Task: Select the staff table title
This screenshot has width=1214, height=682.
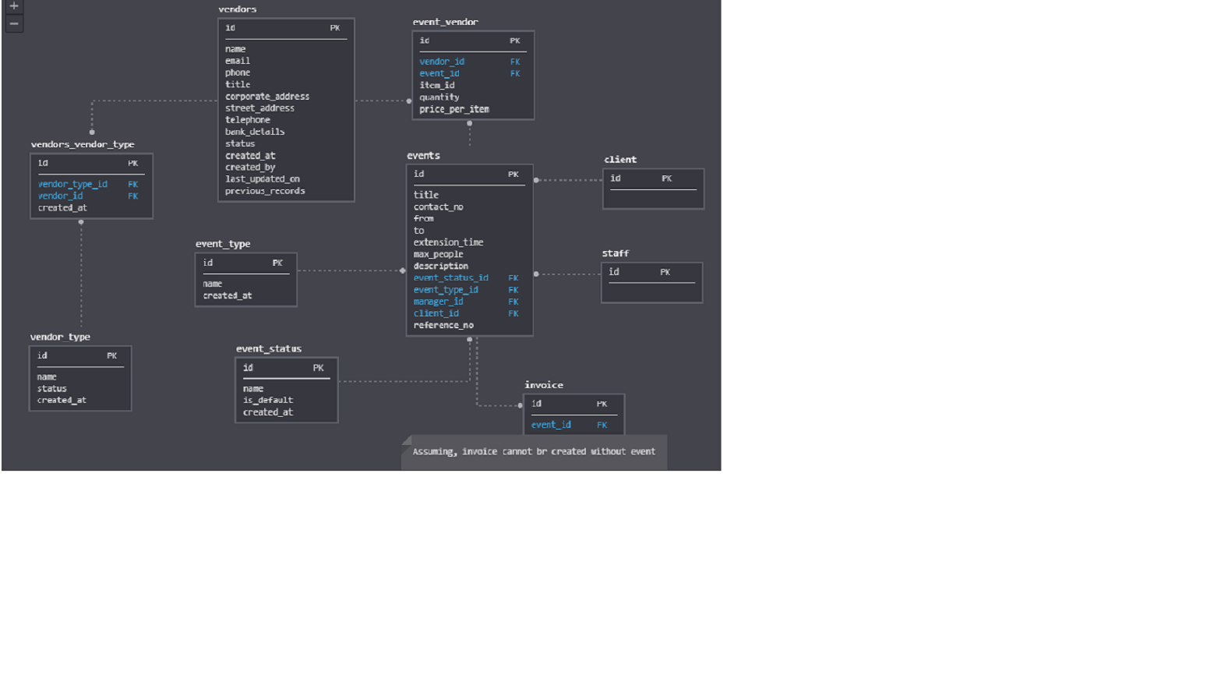Action: (x=615, y=253)
